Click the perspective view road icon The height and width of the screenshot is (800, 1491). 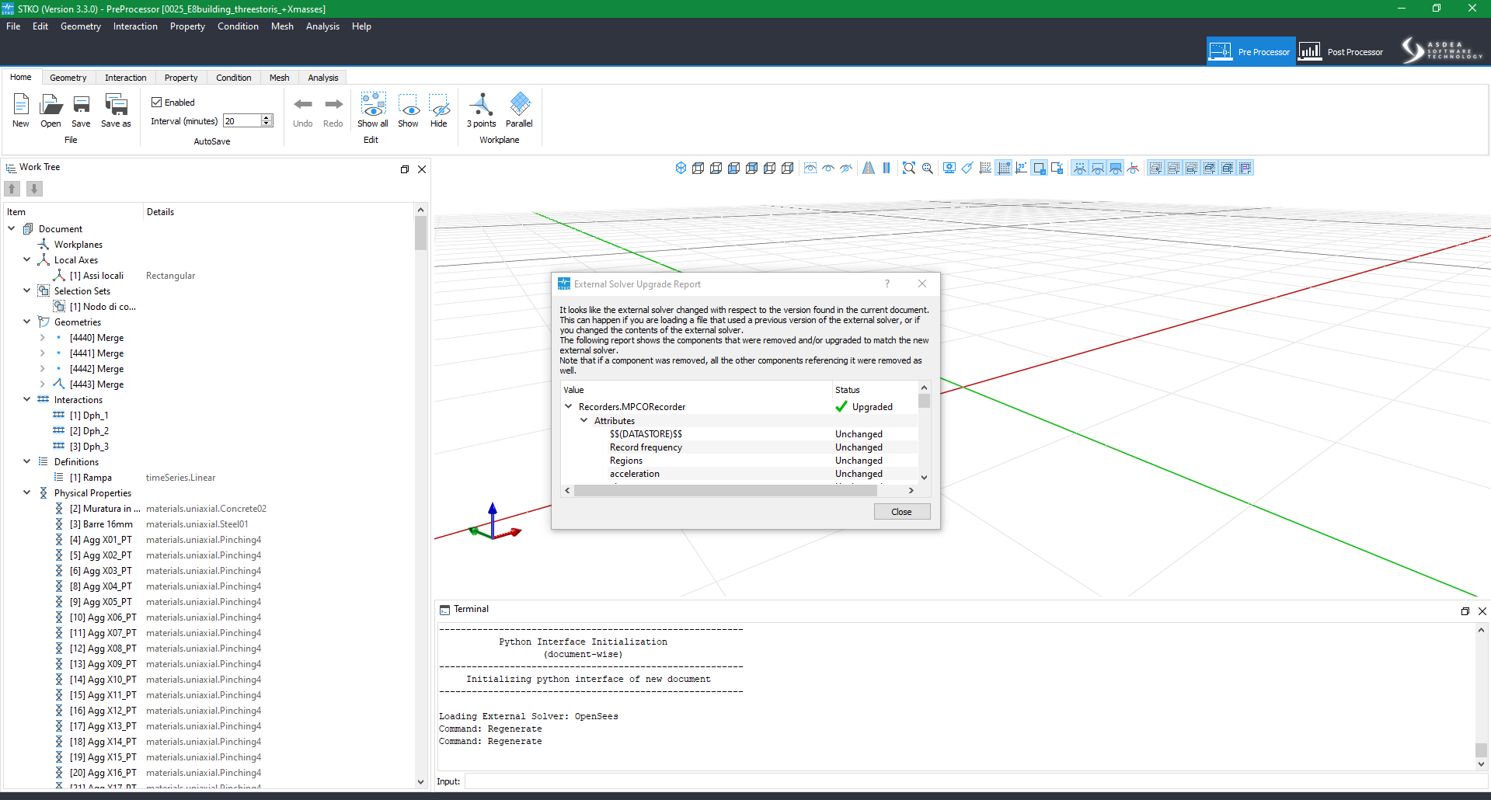(x=869, y=168)
